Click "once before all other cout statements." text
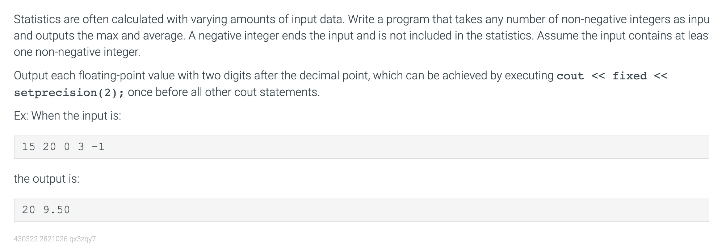The image size is (709, 245). [x=224, y=92]
